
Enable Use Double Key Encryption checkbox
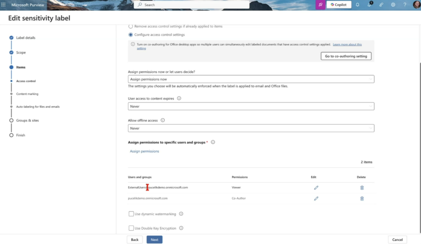(131, 228)
